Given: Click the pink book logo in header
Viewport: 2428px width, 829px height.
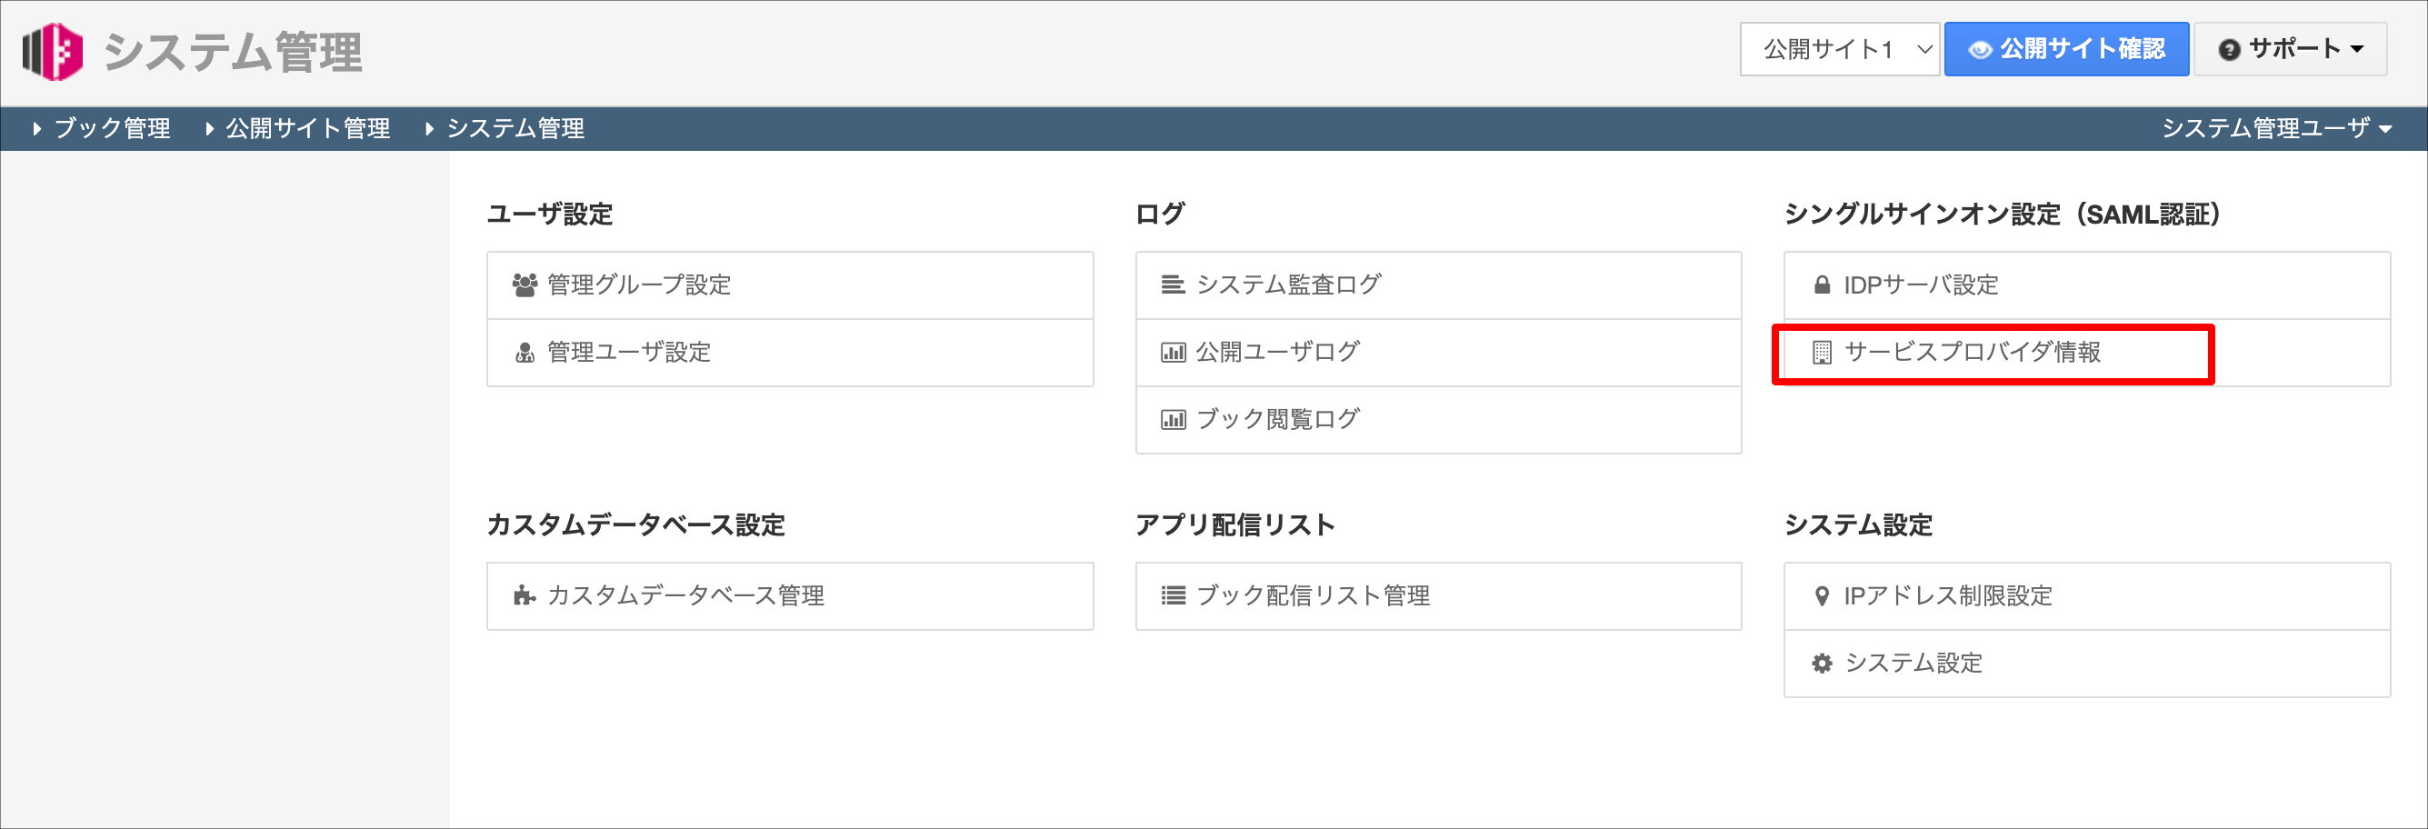Looking at the screenshot, I should click(x=52, y=51).
